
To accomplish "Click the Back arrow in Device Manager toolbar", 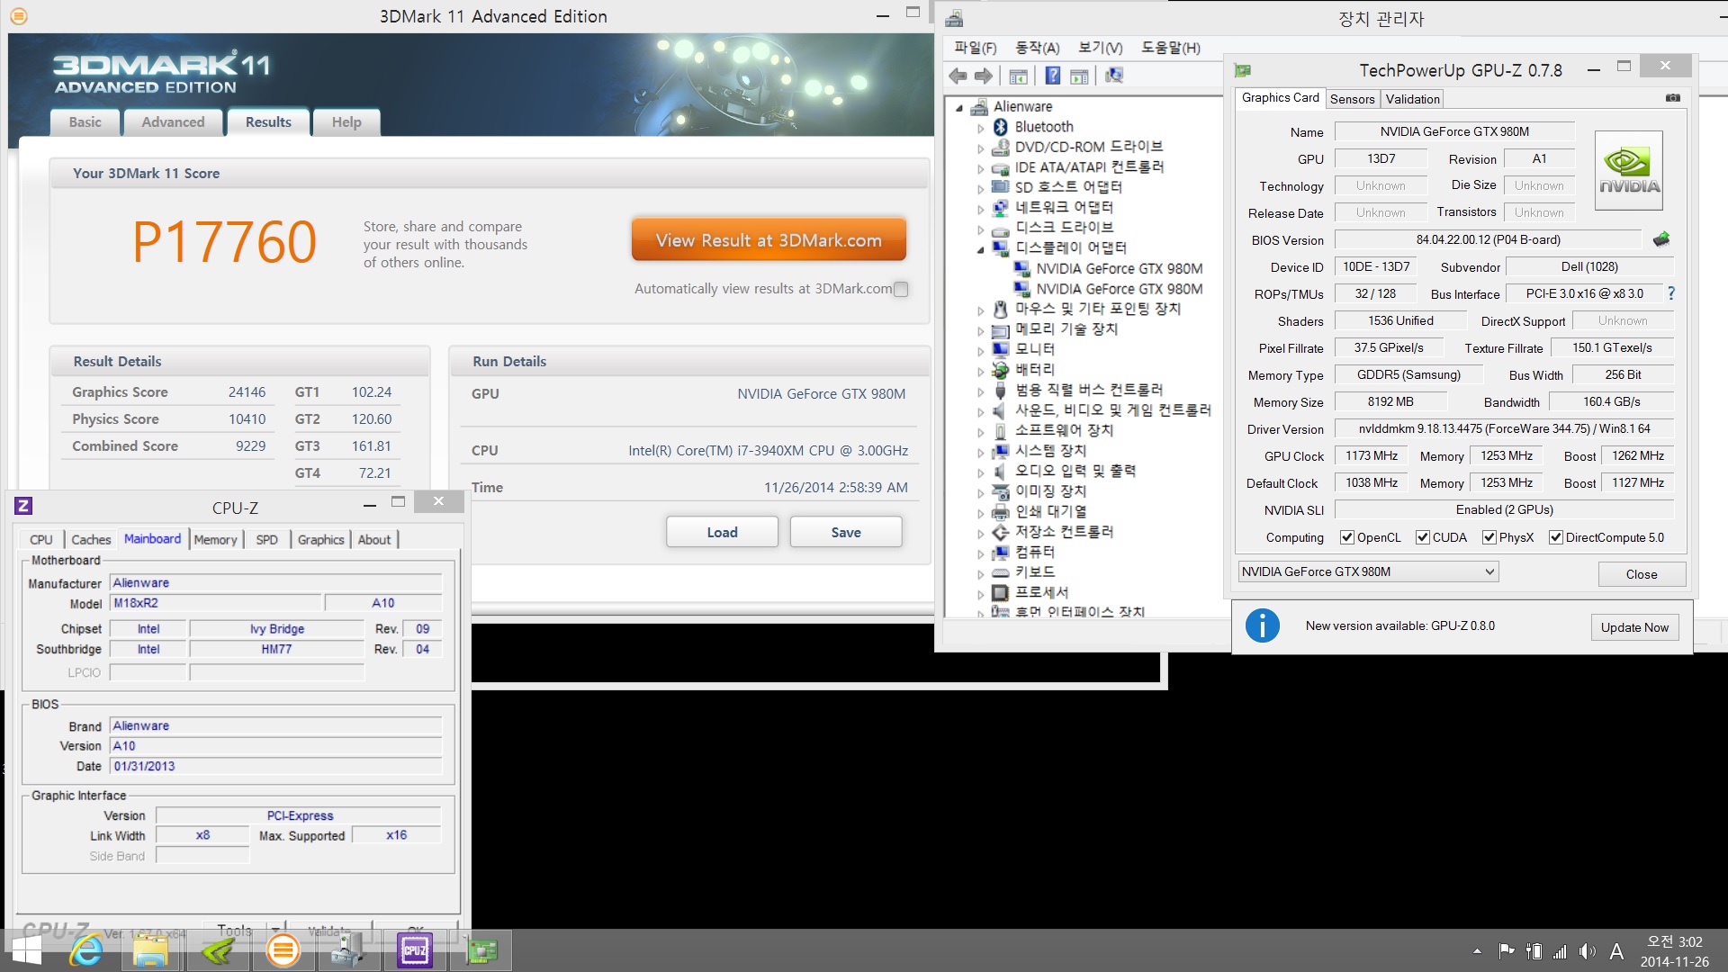I will point(958,76).
